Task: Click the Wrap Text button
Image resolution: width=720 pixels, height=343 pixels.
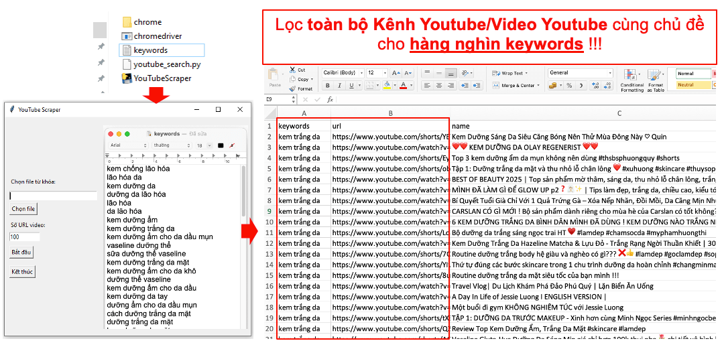Action: coord(509,73)
